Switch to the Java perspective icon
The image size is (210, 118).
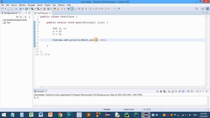point(207,9)
